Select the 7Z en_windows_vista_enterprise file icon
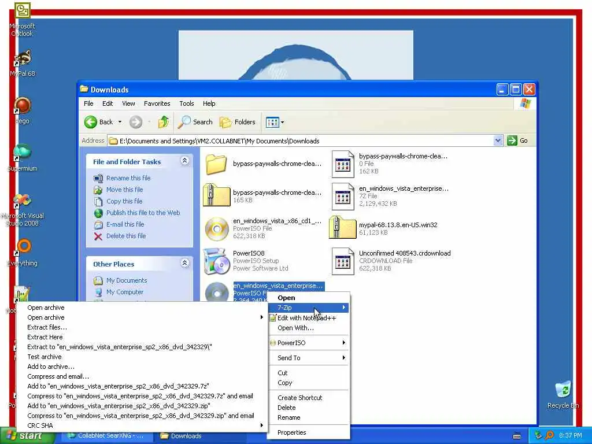 (343, 197)
